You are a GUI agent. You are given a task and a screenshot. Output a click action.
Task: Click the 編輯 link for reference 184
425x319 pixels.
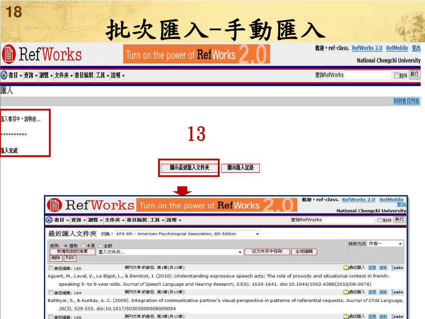[383, 292]
